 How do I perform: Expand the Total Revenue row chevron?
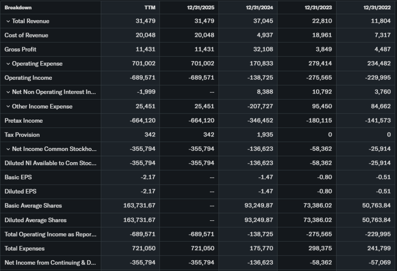pos(8,21)
